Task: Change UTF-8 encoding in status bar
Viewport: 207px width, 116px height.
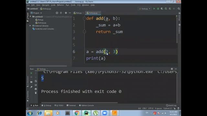Action: tap(151, 109)
